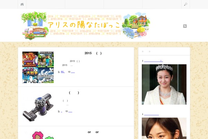This screenshot has width=208, height=139.
Task: Open the post titled "2015 ( )"
Action: point(93,53)
